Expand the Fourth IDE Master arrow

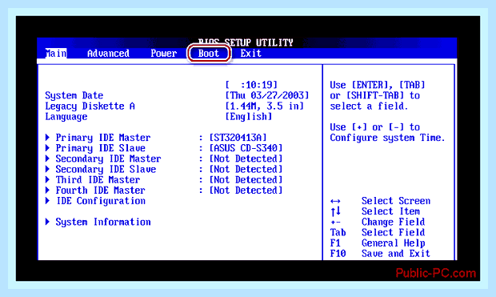(47, 190)
